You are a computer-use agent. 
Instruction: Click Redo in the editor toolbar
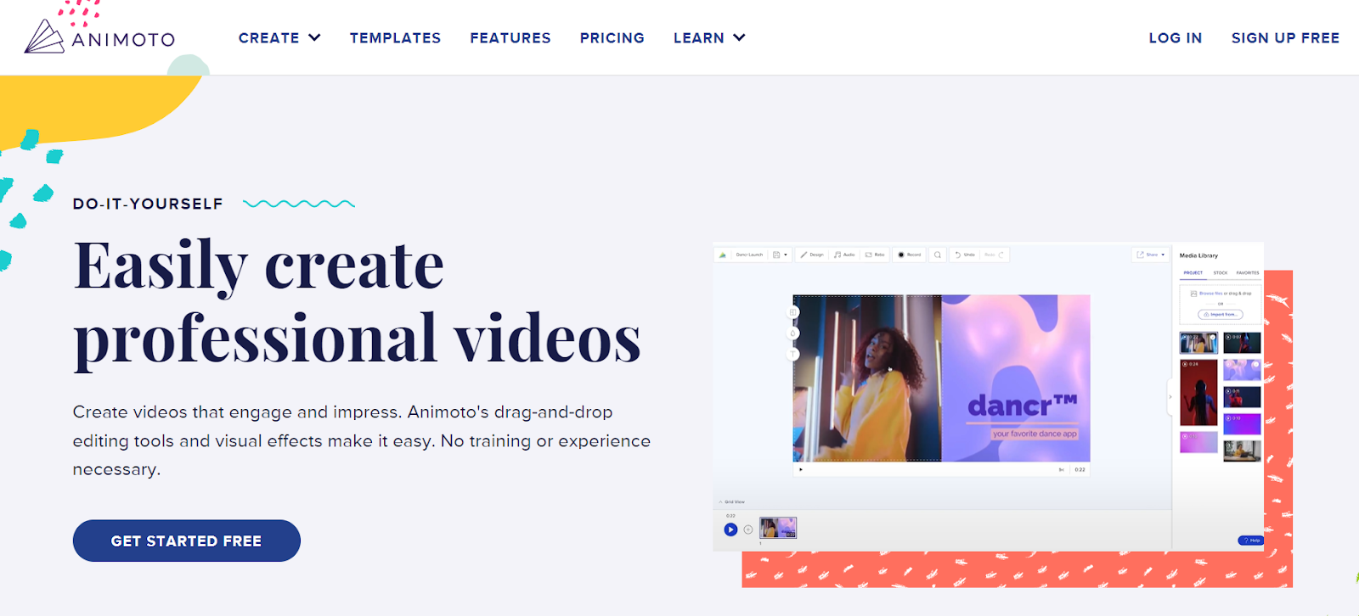995,255
